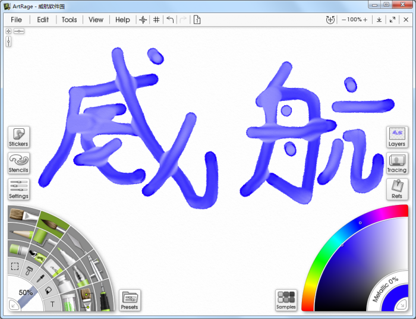This screenshot has height=319, width=416.
Task: Choose the Fill bucket tool
Action: 48,290
